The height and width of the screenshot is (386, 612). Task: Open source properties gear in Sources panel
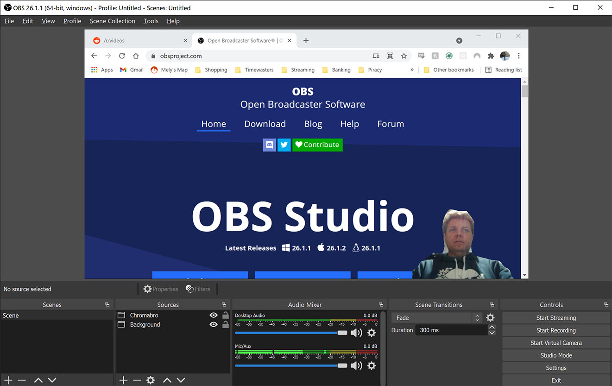(151, 380)
